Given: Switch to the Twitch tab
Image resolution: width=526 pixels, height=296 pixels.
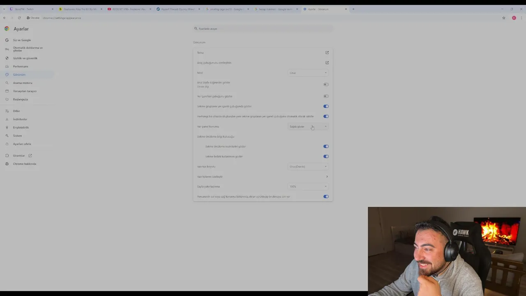Looking at the screenshot, I should [x=32, y=9].
